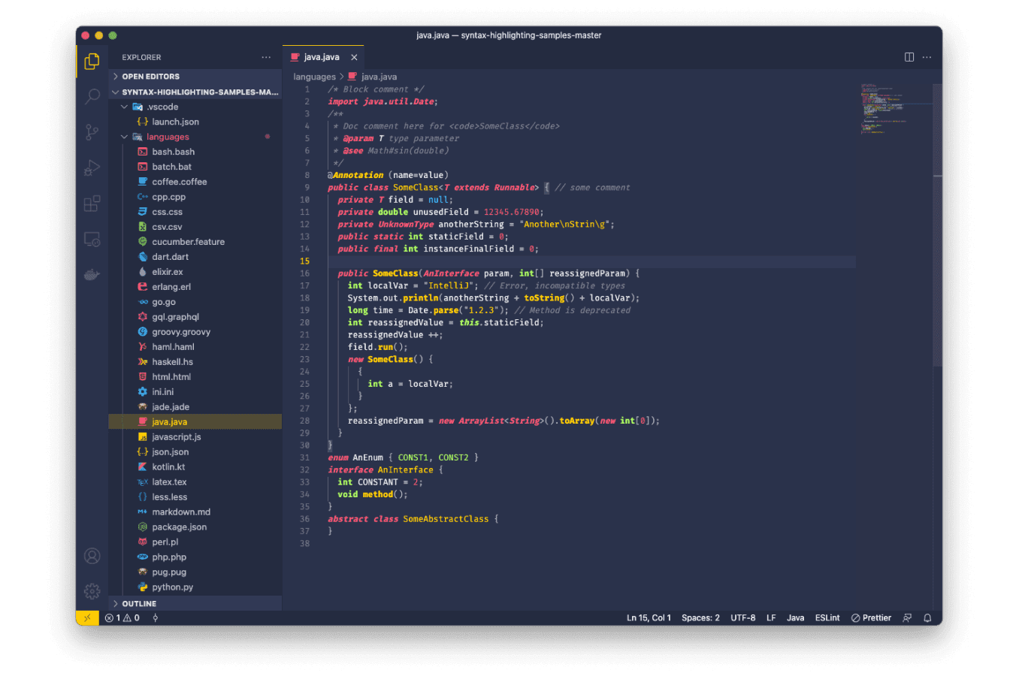Open the Manage settings gear
The height and width of the screenshot is (676, 1019).
(92, 591)
